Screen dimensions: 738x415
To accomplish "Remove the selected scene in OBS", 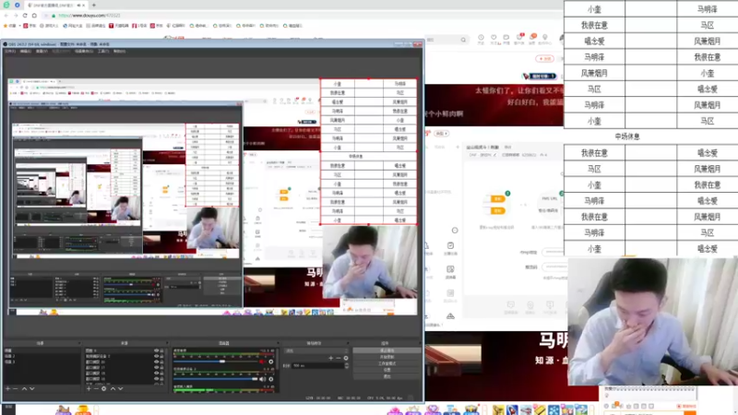I will coord(15,388).
